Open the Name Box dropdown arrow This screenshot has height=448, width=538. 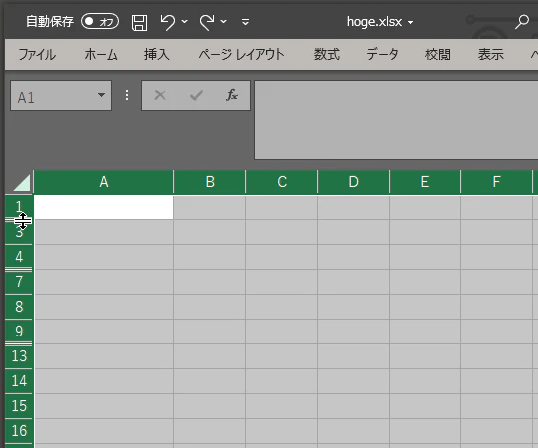click(101, 95)
